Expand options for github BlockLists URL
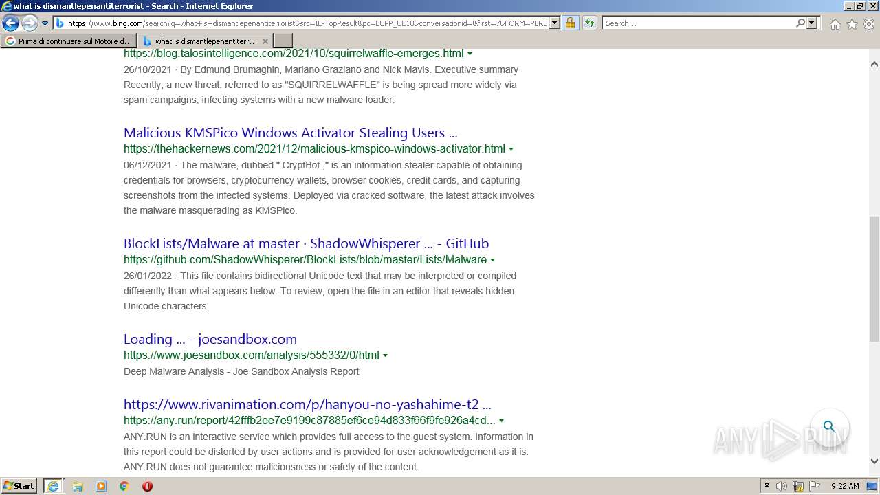Screen dimensions: 880x495 point(492,260)
